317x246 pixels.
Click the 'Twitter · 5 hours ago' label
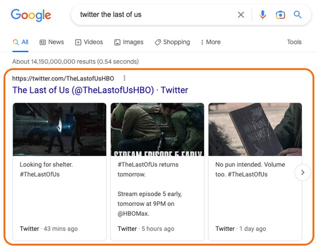pos(146,229)
